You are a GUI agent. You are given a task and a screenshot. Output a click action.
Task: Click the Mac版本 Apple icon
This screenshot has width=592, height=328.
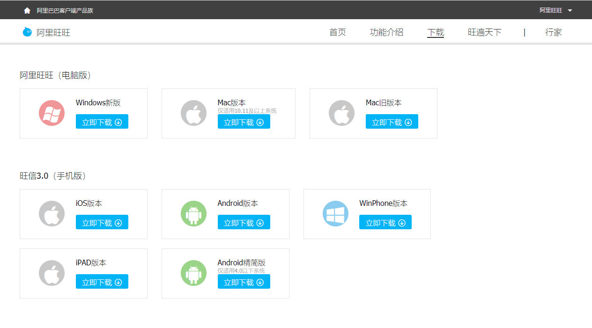point(193,113)
